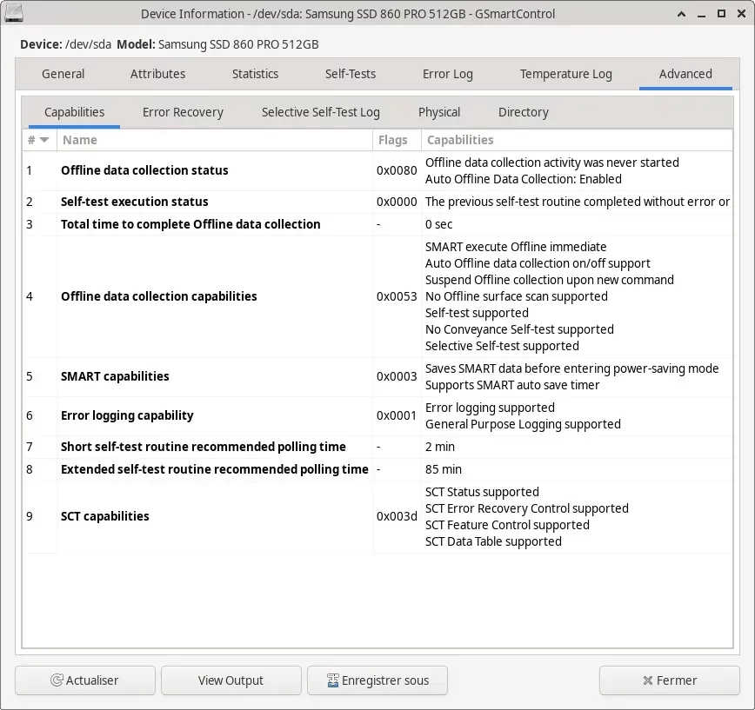The width and height of the screenshot is (755, 710).
Task: Click the X icon on Fermer button
Action: (x=648, y=680)
